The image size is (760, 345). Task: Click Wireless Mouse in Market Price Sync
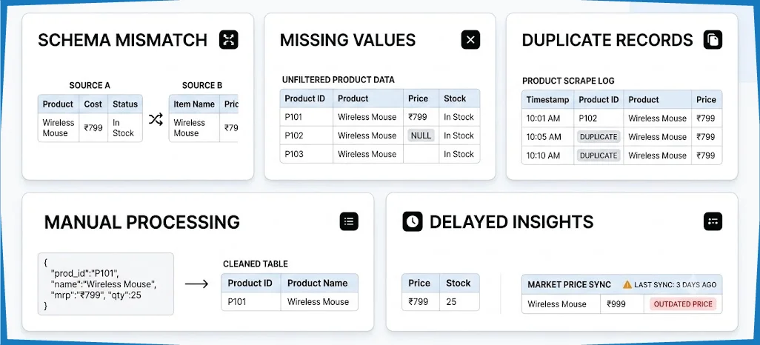click(x=561, y=304)
